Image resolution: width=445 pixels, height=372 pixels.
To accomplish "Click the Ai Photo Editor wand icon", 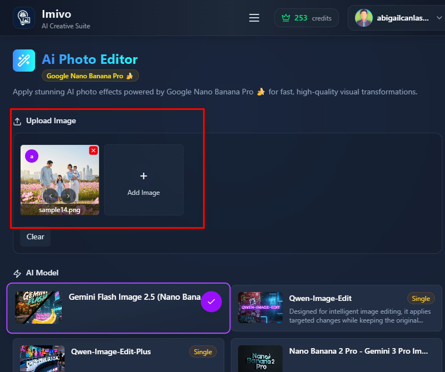I will pyautogui.click(x=24, y=61).
